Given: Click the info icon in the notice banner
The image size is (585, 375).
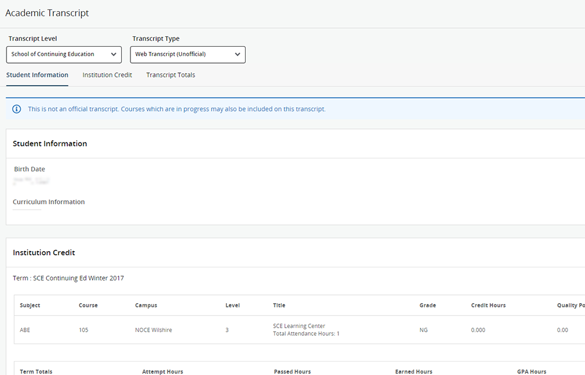Looking at the screenshot, I should pos(16,109).
